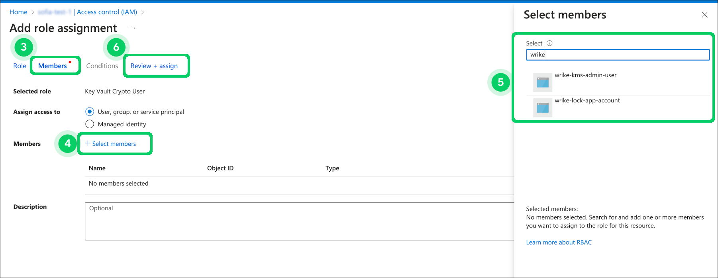718x278 pixels.
Task: Click the Select members link
Action: point(110,143)
